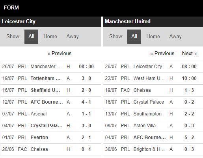Show Leicester City Home matches only
The image size is (203, 158).
pyautogui.click(x=50, y=37)
